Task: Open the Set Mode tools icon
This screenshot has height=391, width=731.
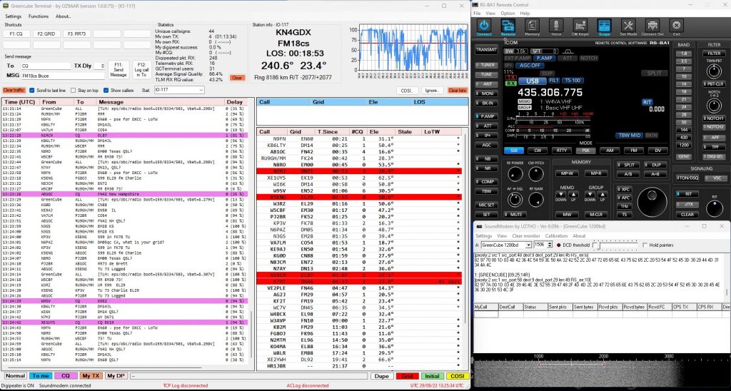Action: [x=628, y=26]
